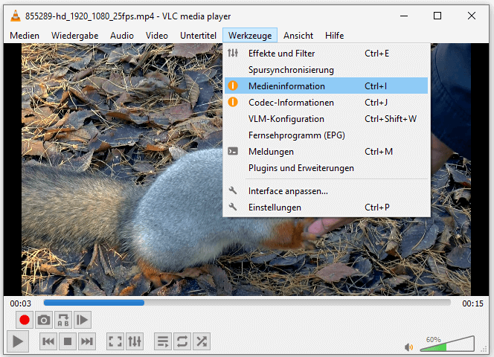This screenshot has height=357, width=494.
Task: Close the VLC window
Action: point(472,16)
